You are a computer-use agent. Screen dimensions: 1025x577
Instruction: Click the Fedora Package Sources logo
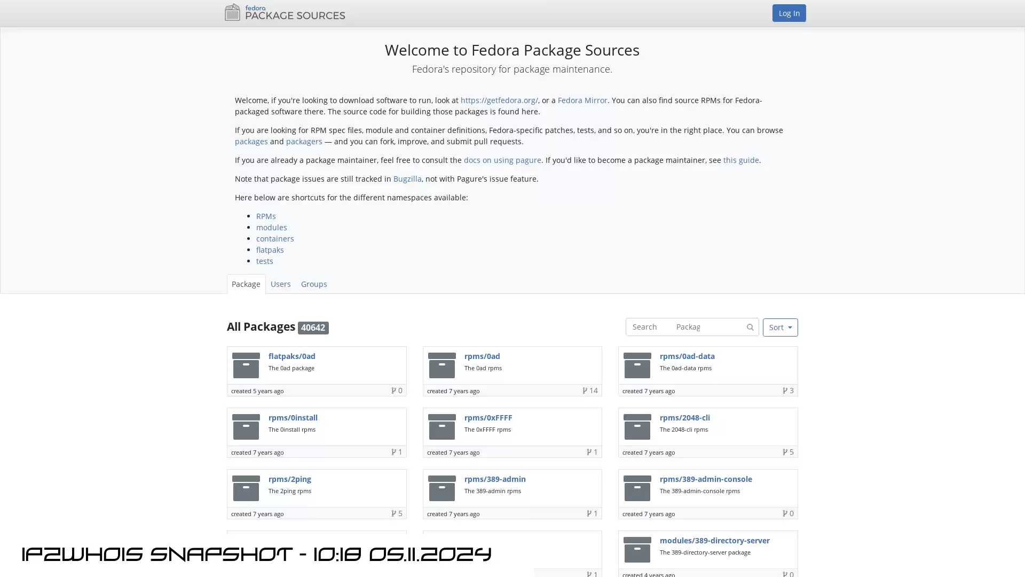click(x=285, y=12)
